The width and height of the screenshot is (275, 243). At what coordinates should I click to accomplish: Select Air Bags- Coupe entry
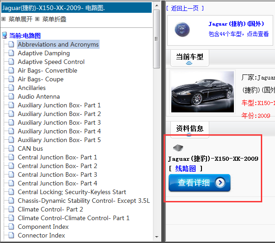click(x=41, y=79)
